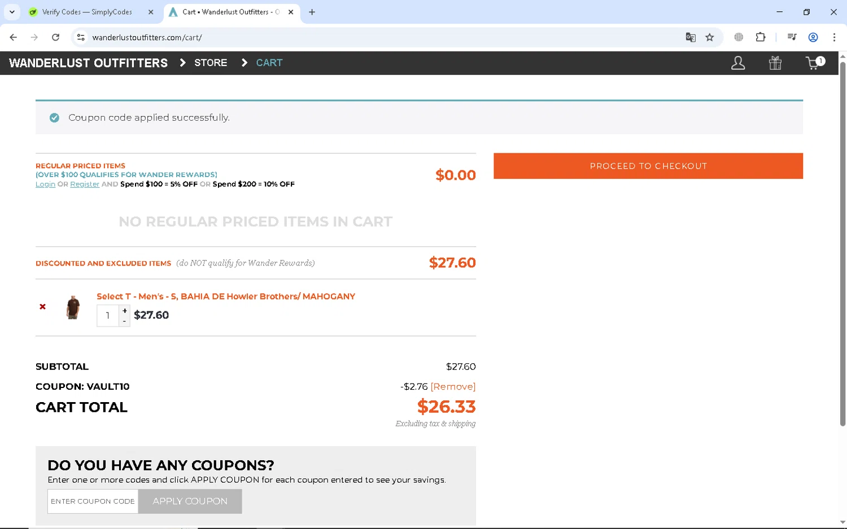Click the "REGULAR PRICED ITEMS" heading
The width and height of the screenshot is (847, 529).
point(80,166)
